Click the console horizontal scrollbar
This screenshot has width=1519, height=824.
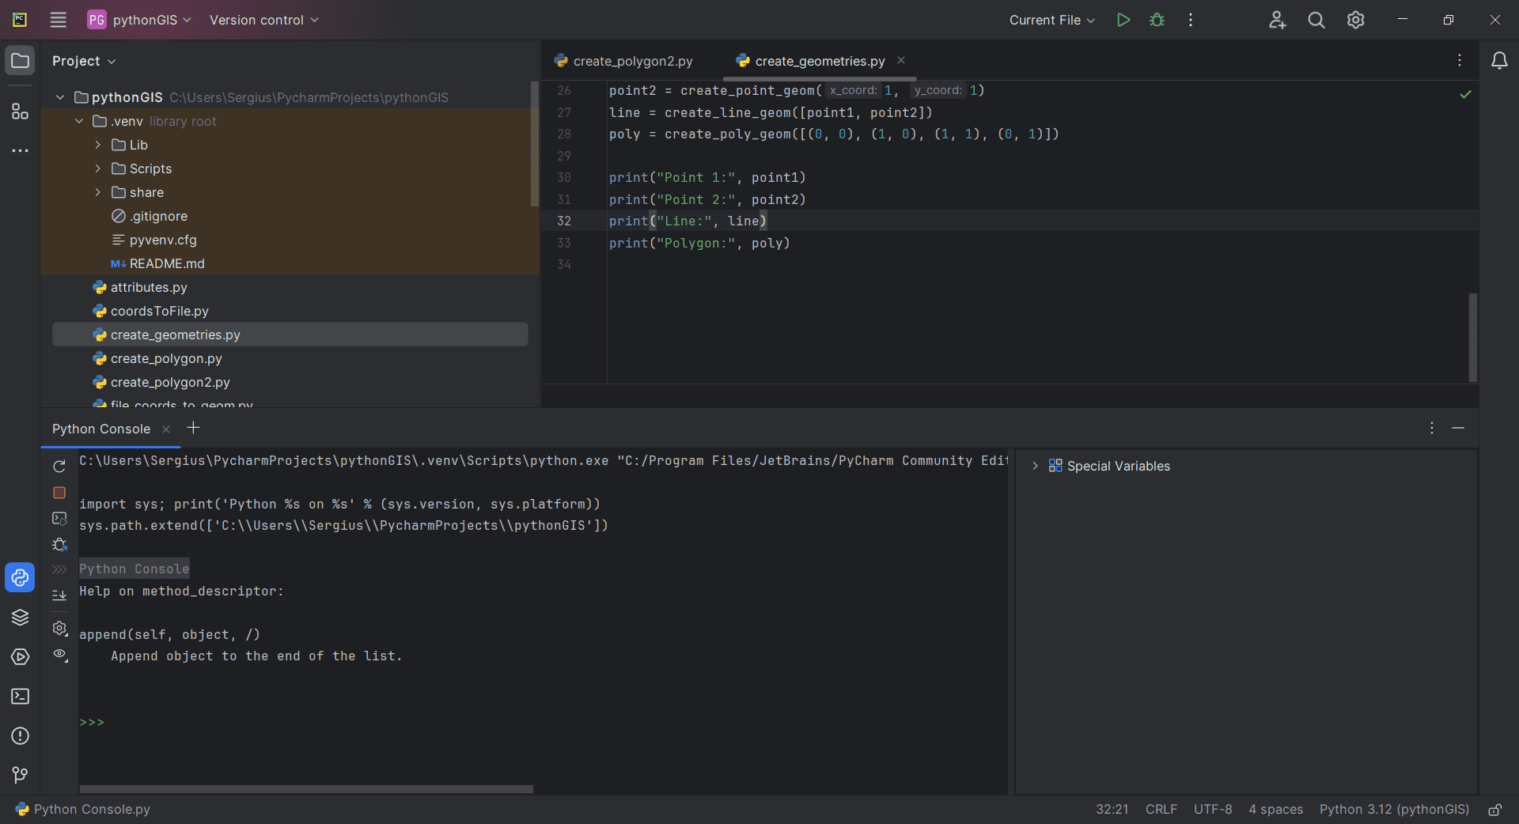306,788
